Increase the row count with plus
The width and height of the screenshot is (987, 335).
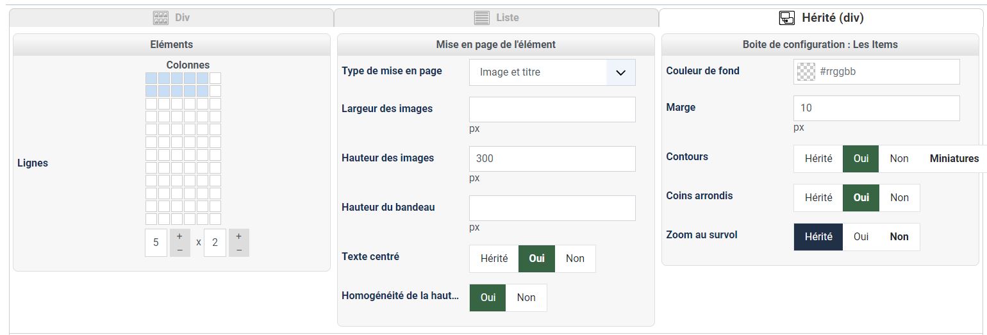[238, 236]
